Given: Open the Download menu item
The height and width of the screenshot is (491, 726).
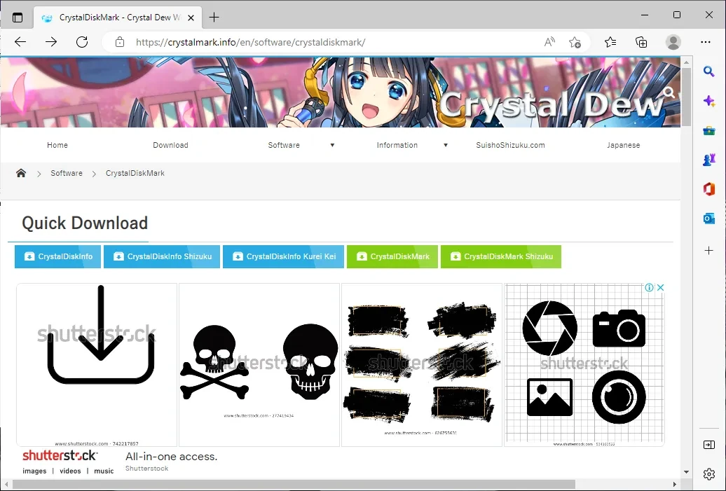Looking at the screenshot, I should point(170,145).
